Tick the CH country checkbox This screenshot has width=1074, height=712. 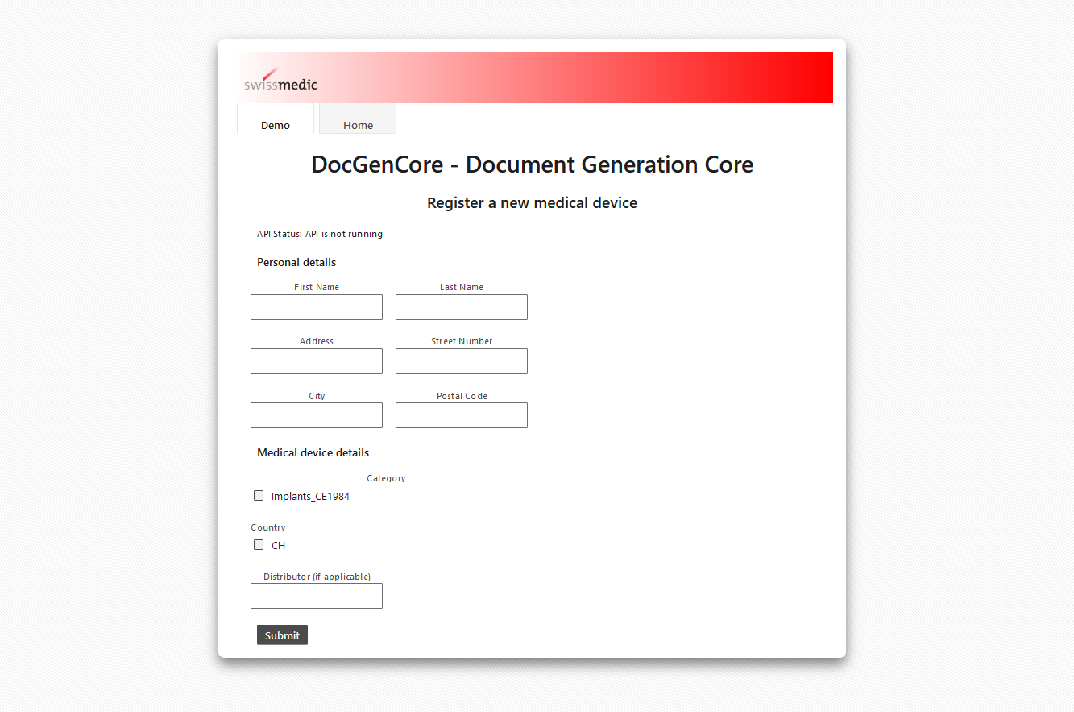(x=259, y=545)
